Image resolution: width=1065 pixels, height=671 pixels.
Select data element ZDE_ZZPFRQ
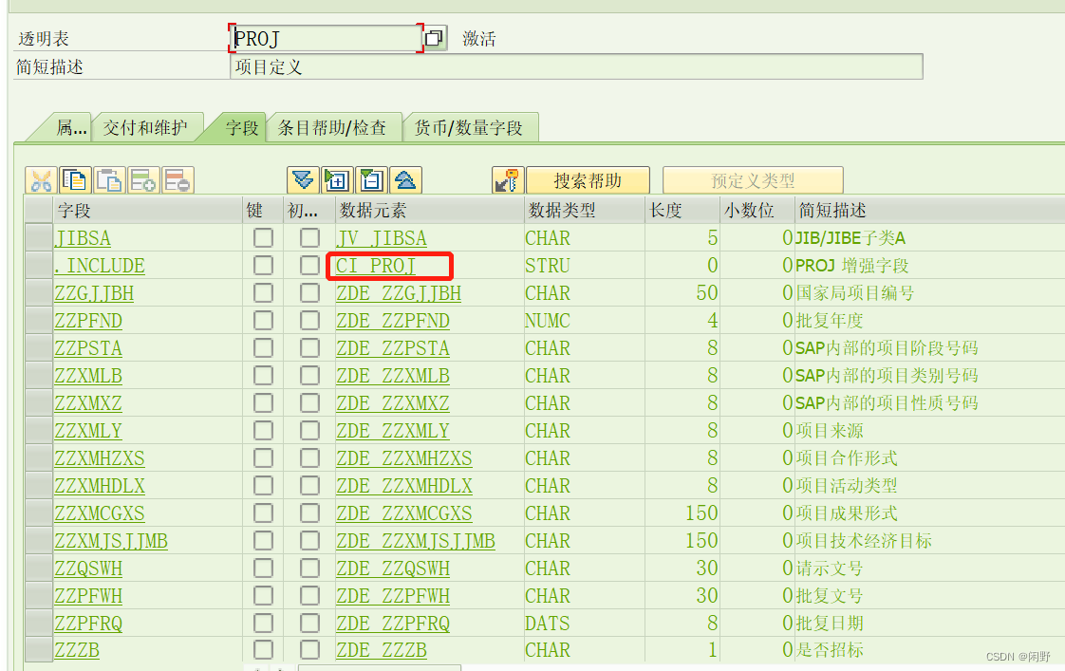[394, 623]
